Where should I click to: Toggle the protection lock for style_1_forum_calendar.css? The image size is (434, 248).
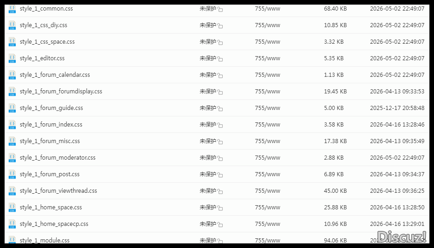tap(220, 75)
